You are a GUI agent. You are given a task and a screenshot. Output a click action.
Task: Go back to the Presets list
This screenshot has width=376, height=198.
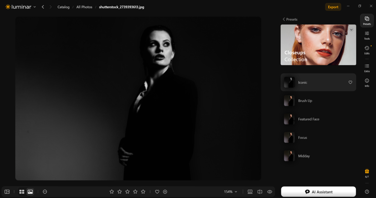[x=290, y=19]
